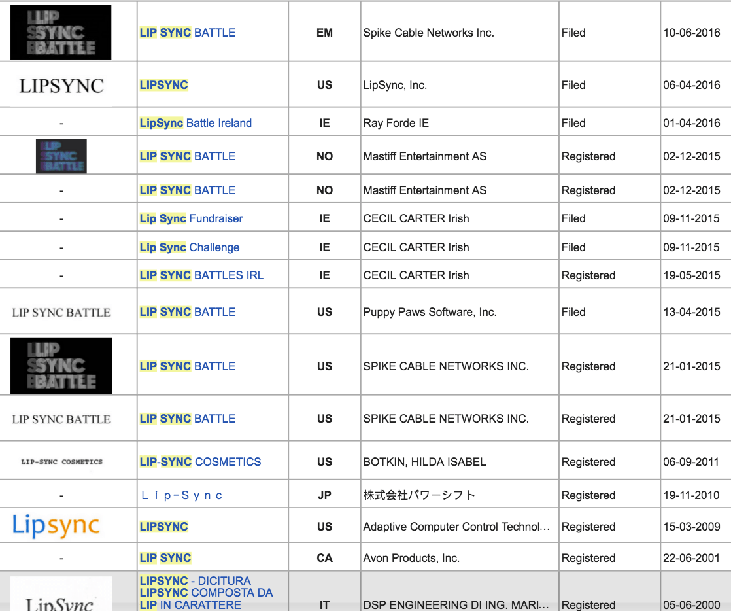Click the LIP SYNC BATTLE text image in Puppy Paws row
The width and height of the screenshot is (731, 611).
pyautogui.click(x=61, y=313)
